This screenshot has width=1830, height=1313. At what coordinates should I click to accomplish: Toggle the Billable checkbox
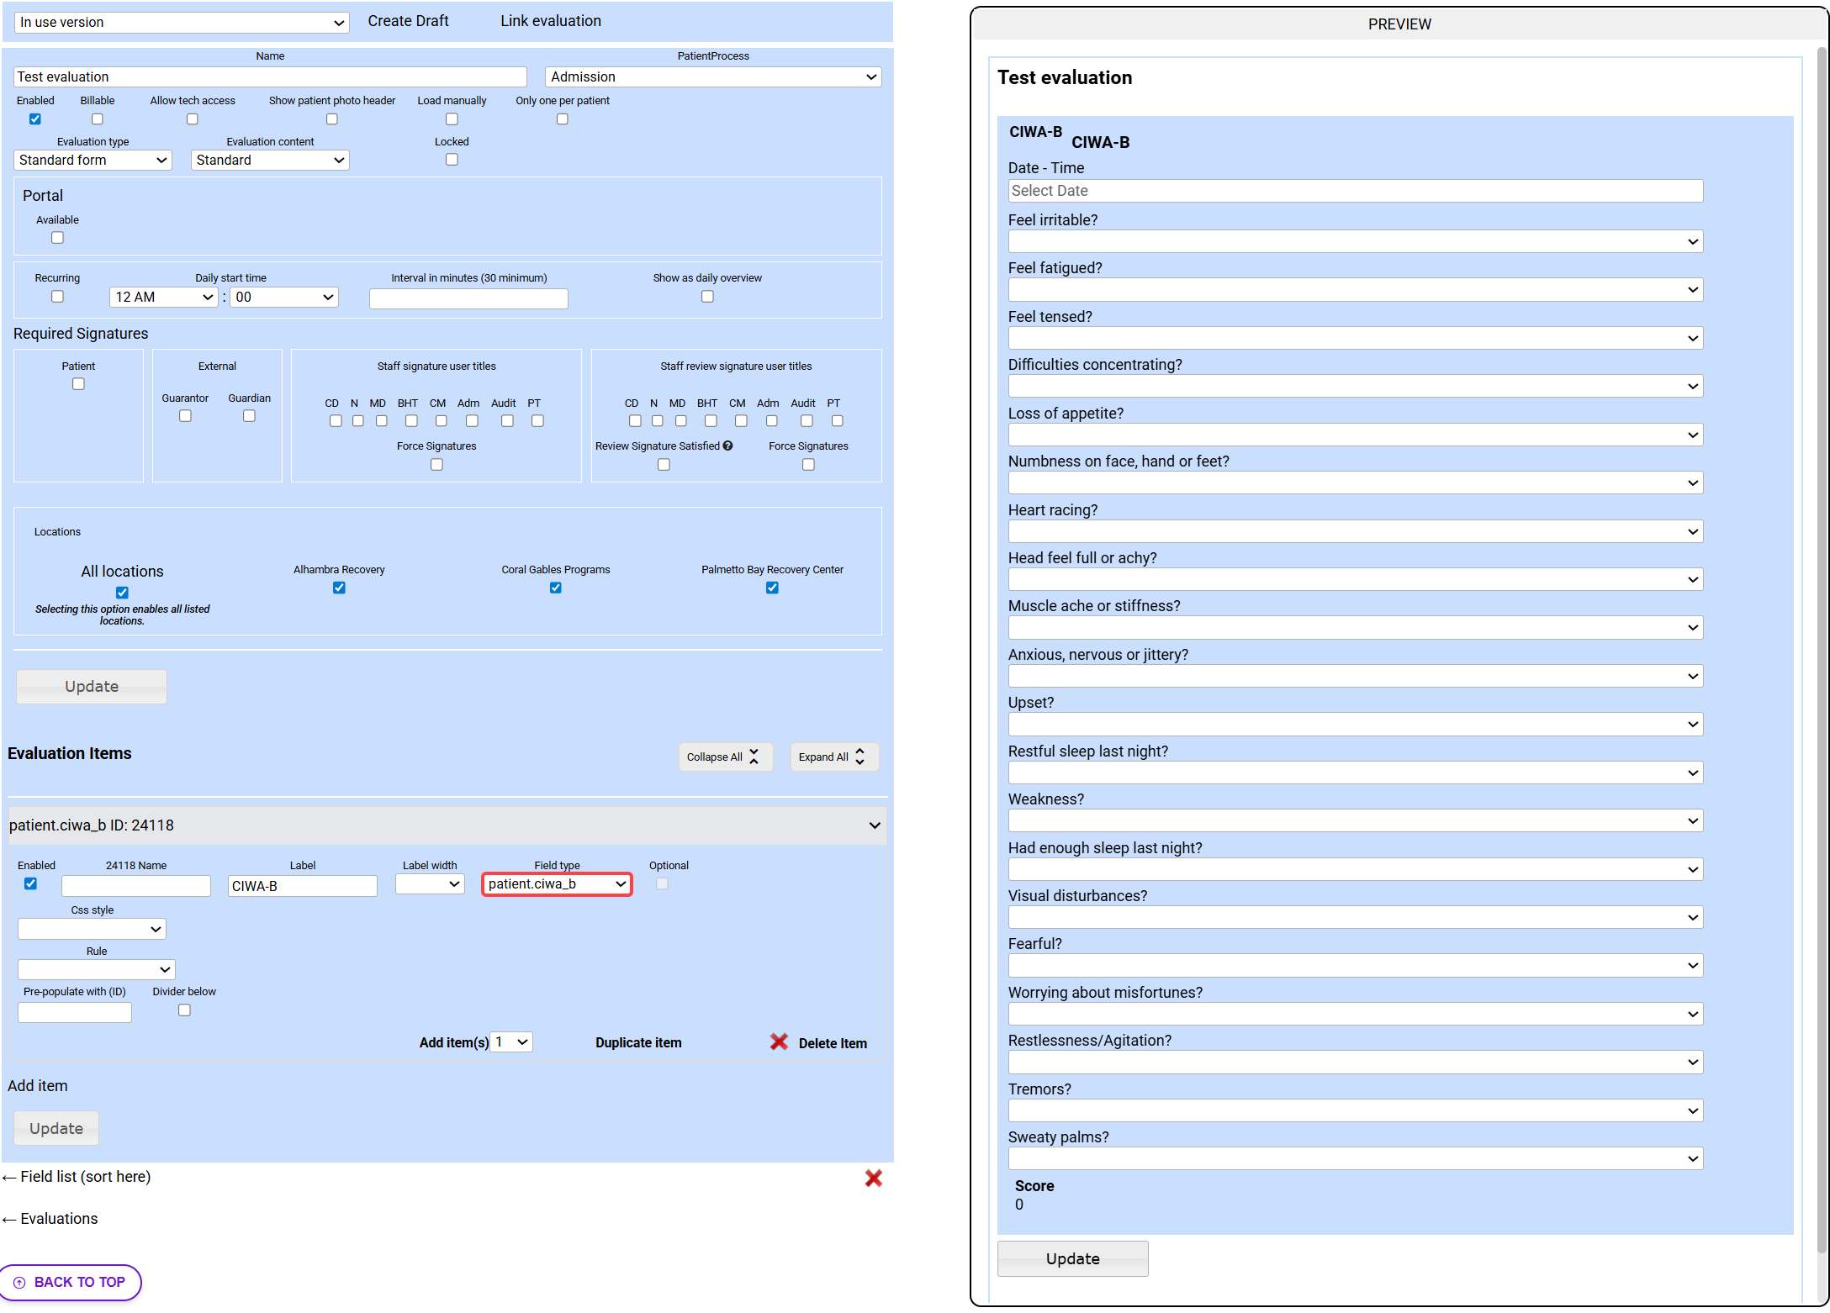[98, 119]
